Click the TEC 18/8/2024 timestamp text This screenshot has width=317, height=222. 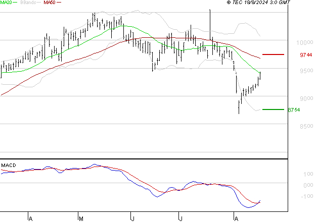258,3
